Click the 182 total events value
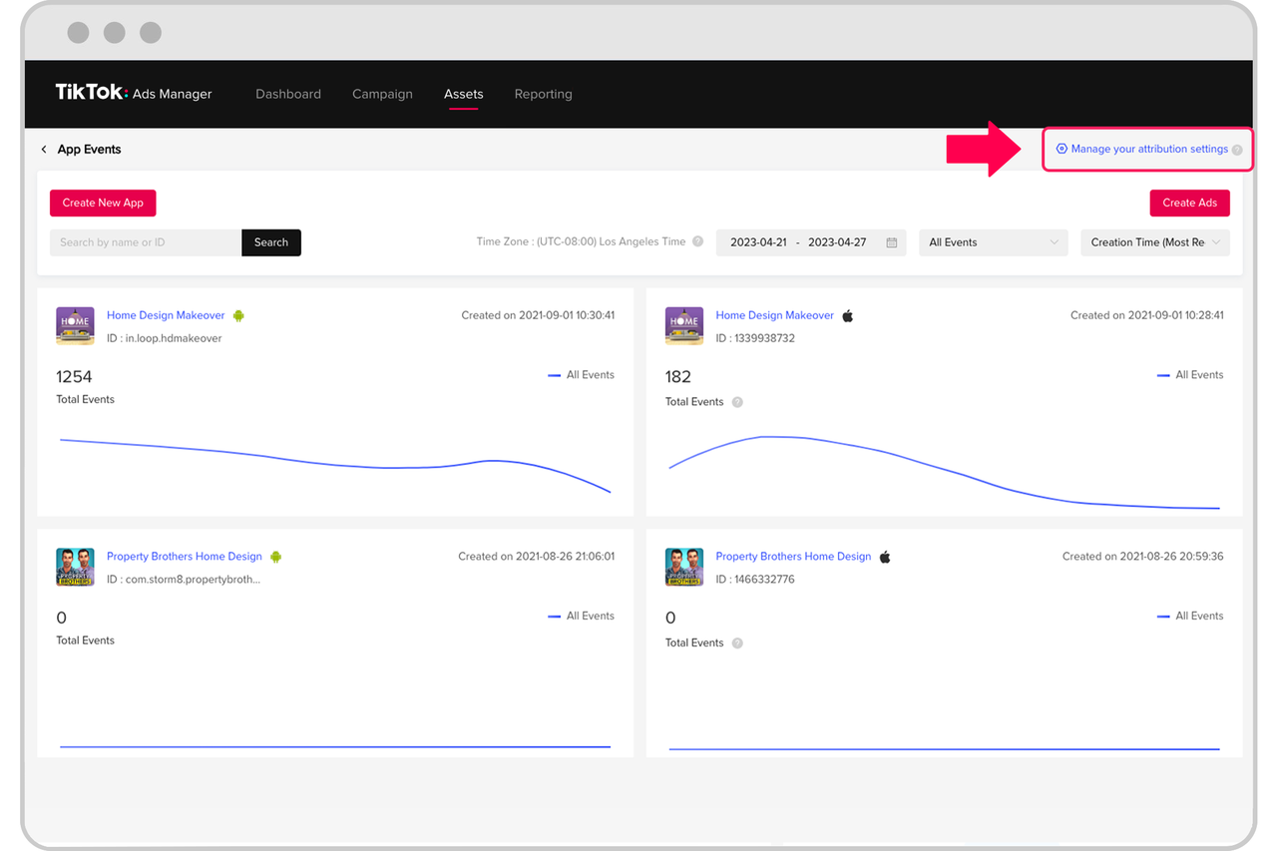The width and height of the screenshot is (1277, 851). click(x=678, y=377)
